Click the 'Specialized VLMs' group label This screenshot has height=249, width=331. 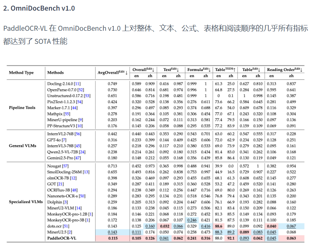pos(25,202)
